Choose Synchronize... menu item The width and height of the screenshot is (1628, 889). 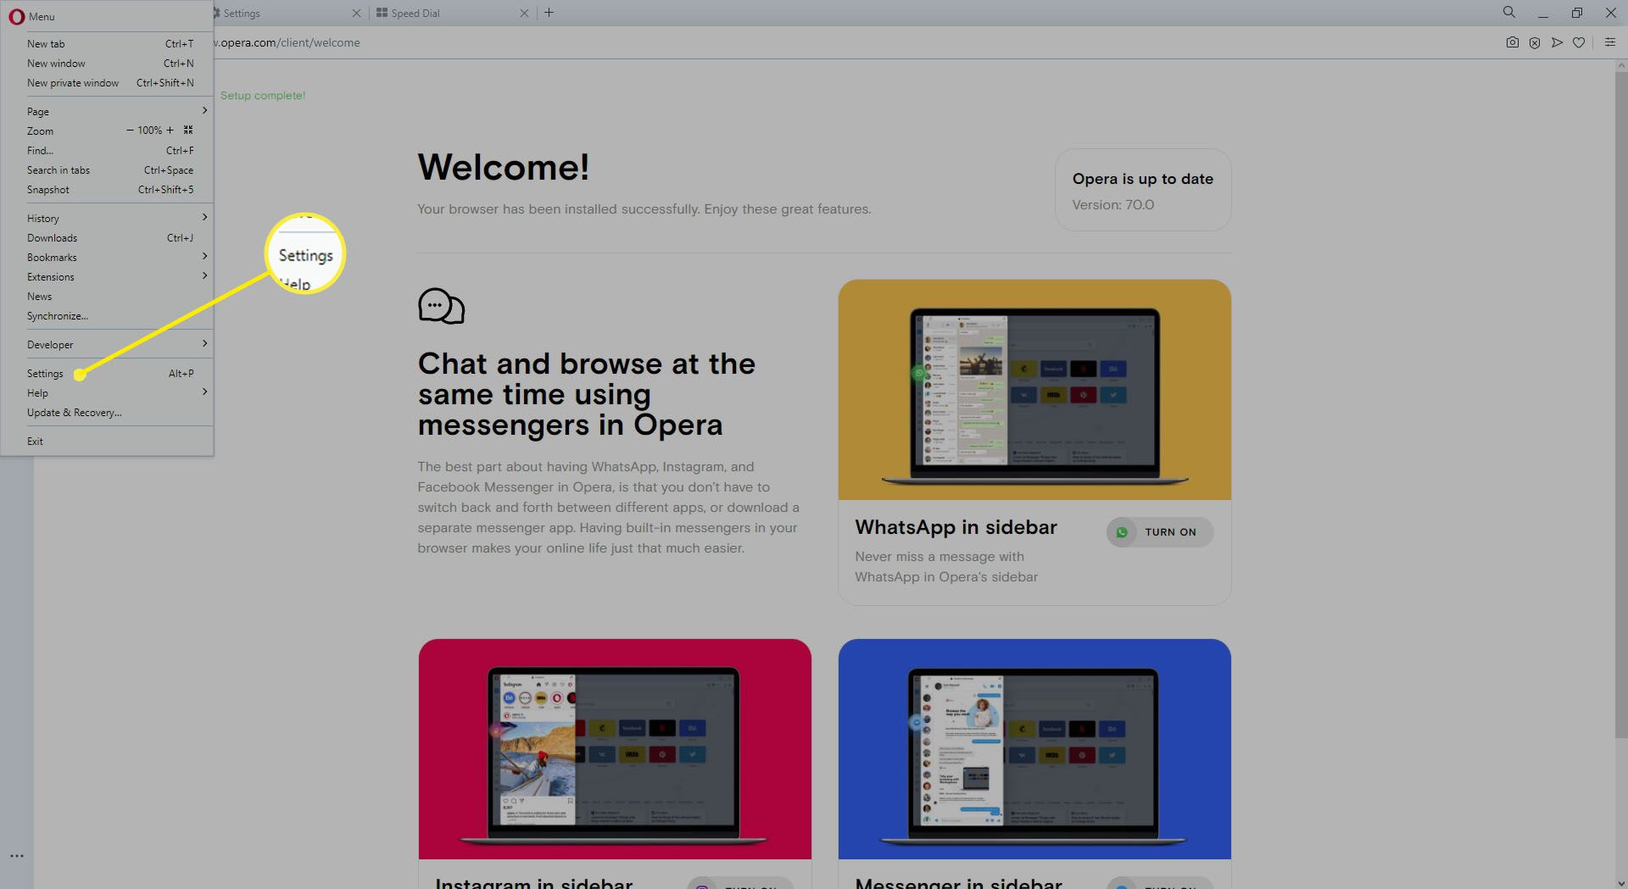pyautogui.click(x=107, y=316)
